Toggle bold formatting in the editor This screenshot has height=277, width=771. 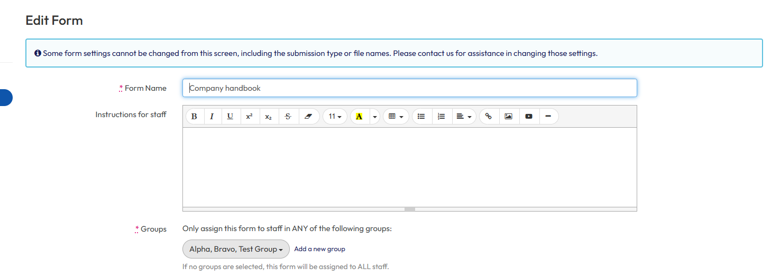click(x=194, y=117)
